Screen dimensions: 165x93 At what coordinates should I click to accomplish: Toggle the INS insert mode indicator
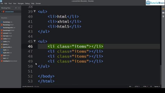pos(130,87)
